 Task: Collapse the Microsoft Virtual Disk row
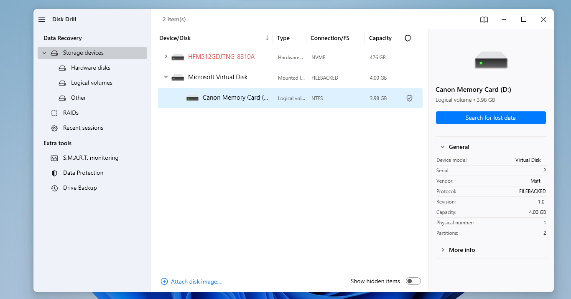[166, 77]
